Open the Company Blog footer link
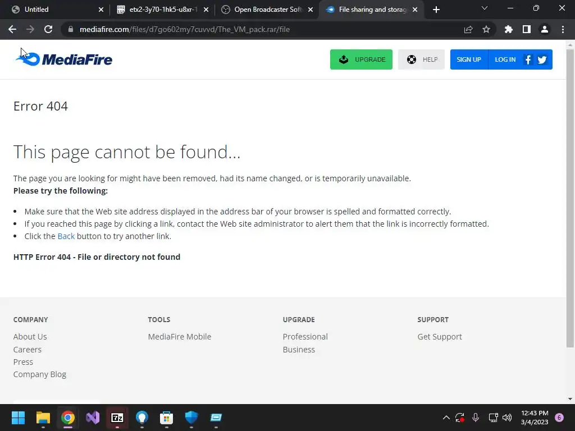The width and height of the screenshot is (575, 431). (x=40, y=374)
